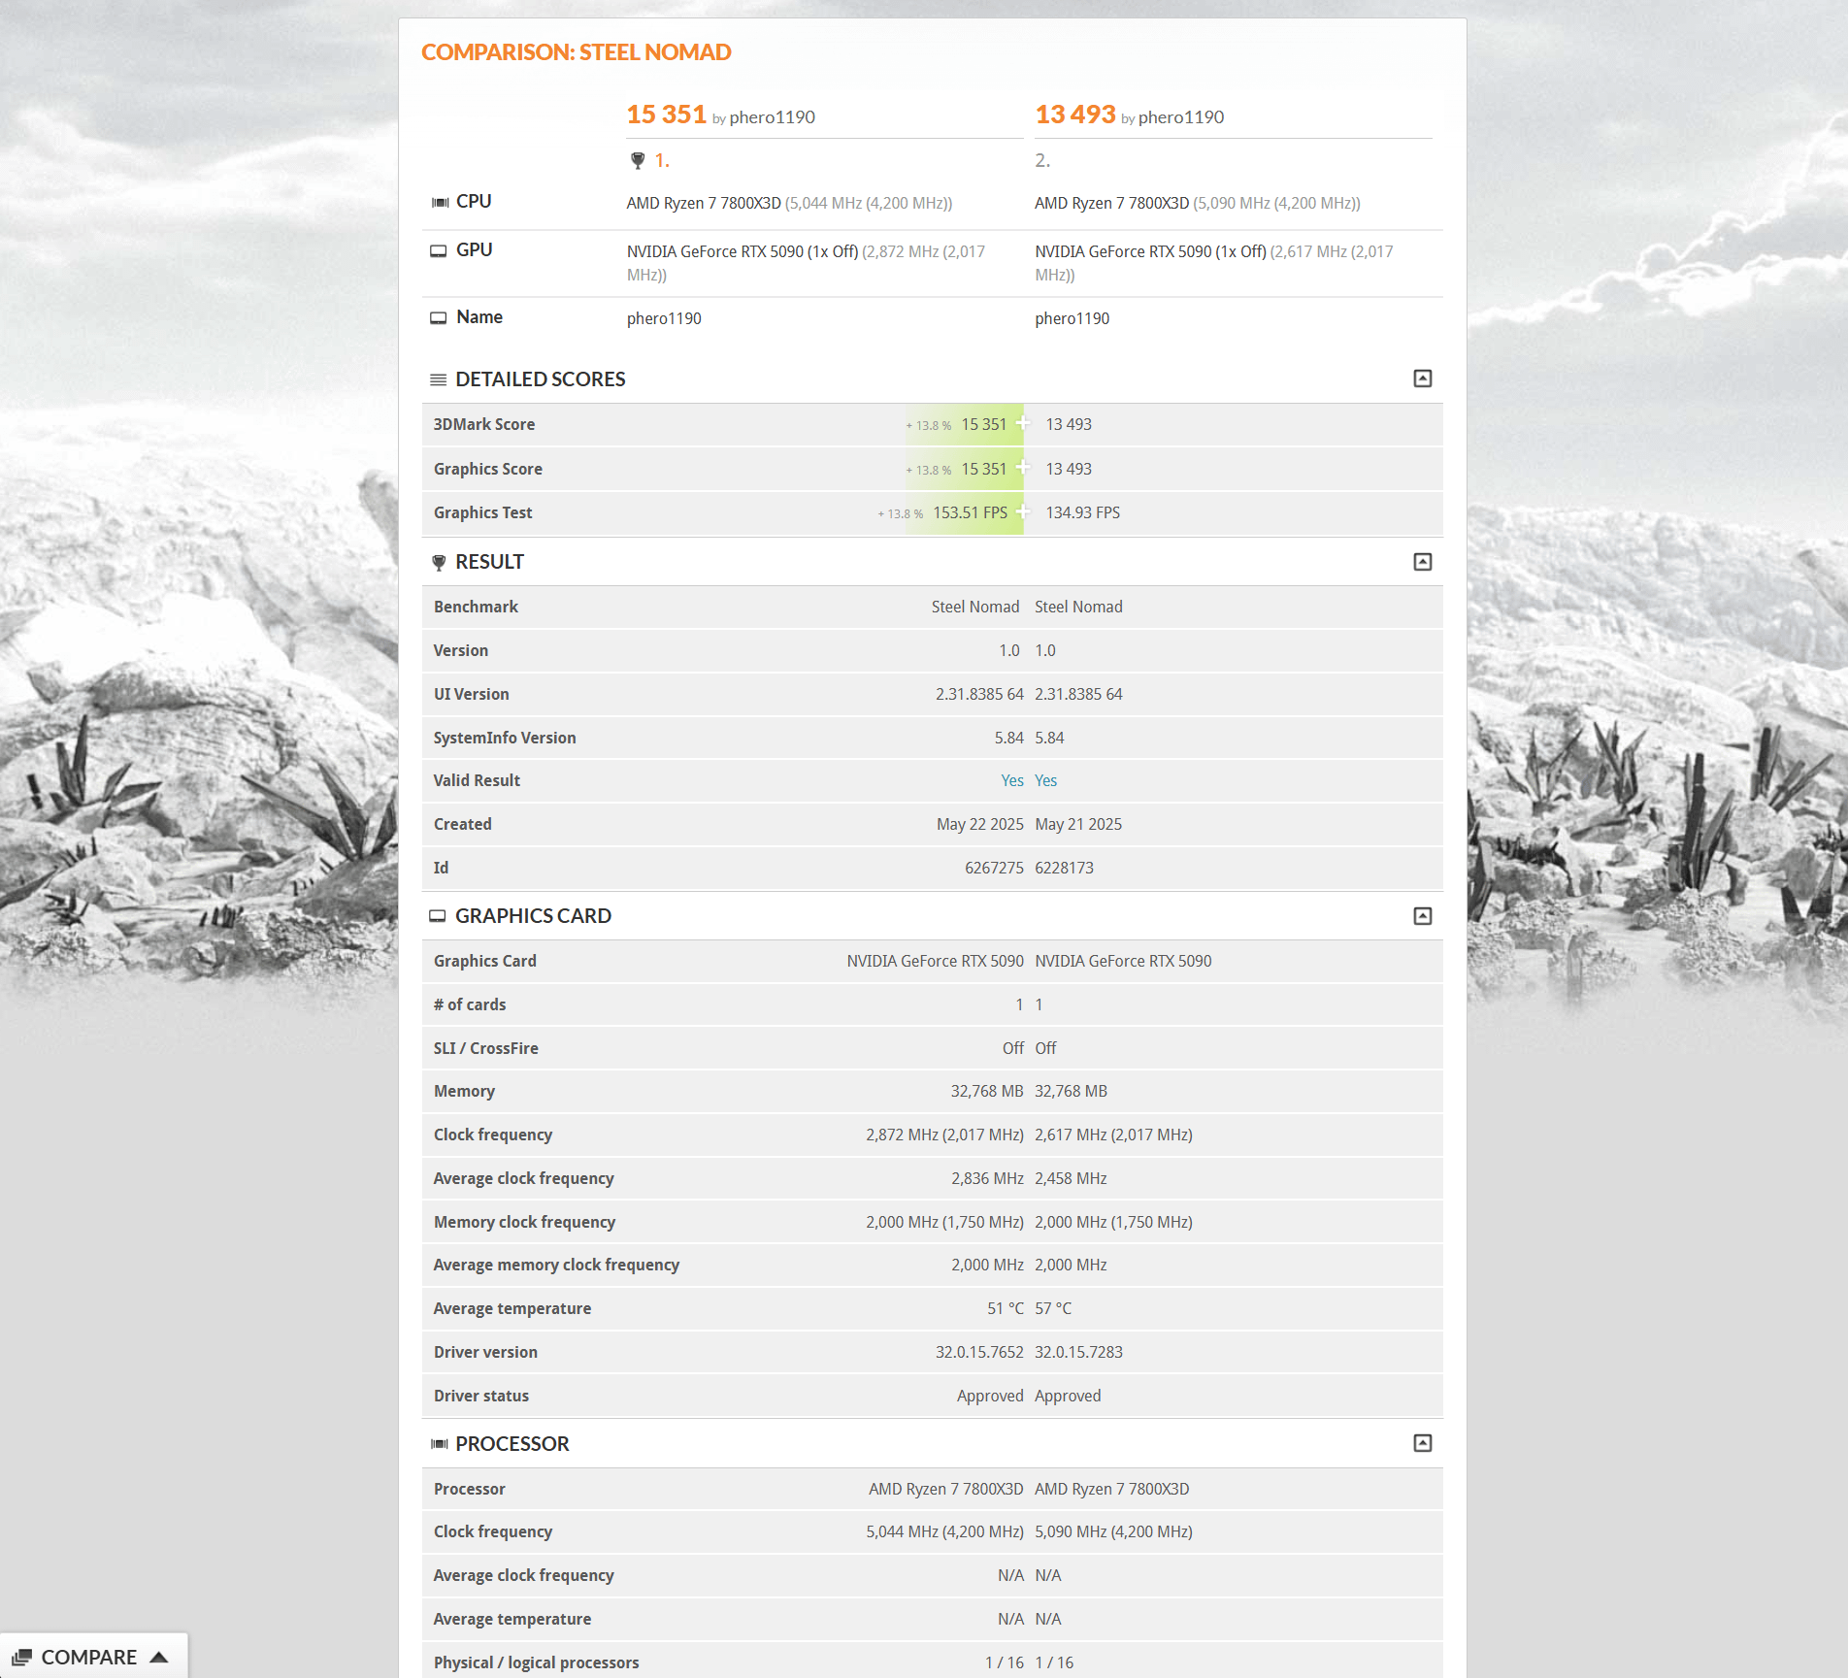Click the 'RESULT' section title
Viewport: 1848px width, 1678px height.
pos(489,562)
